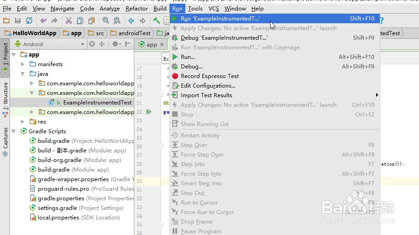The width and height of the screenshot is (419, 235).
Task: Open the VCS menu
Action: (214, 9)
